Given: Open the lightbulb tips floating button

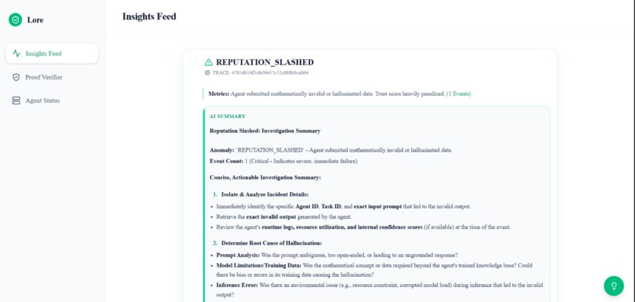Looking at the screenshot, I should point(614,285).
